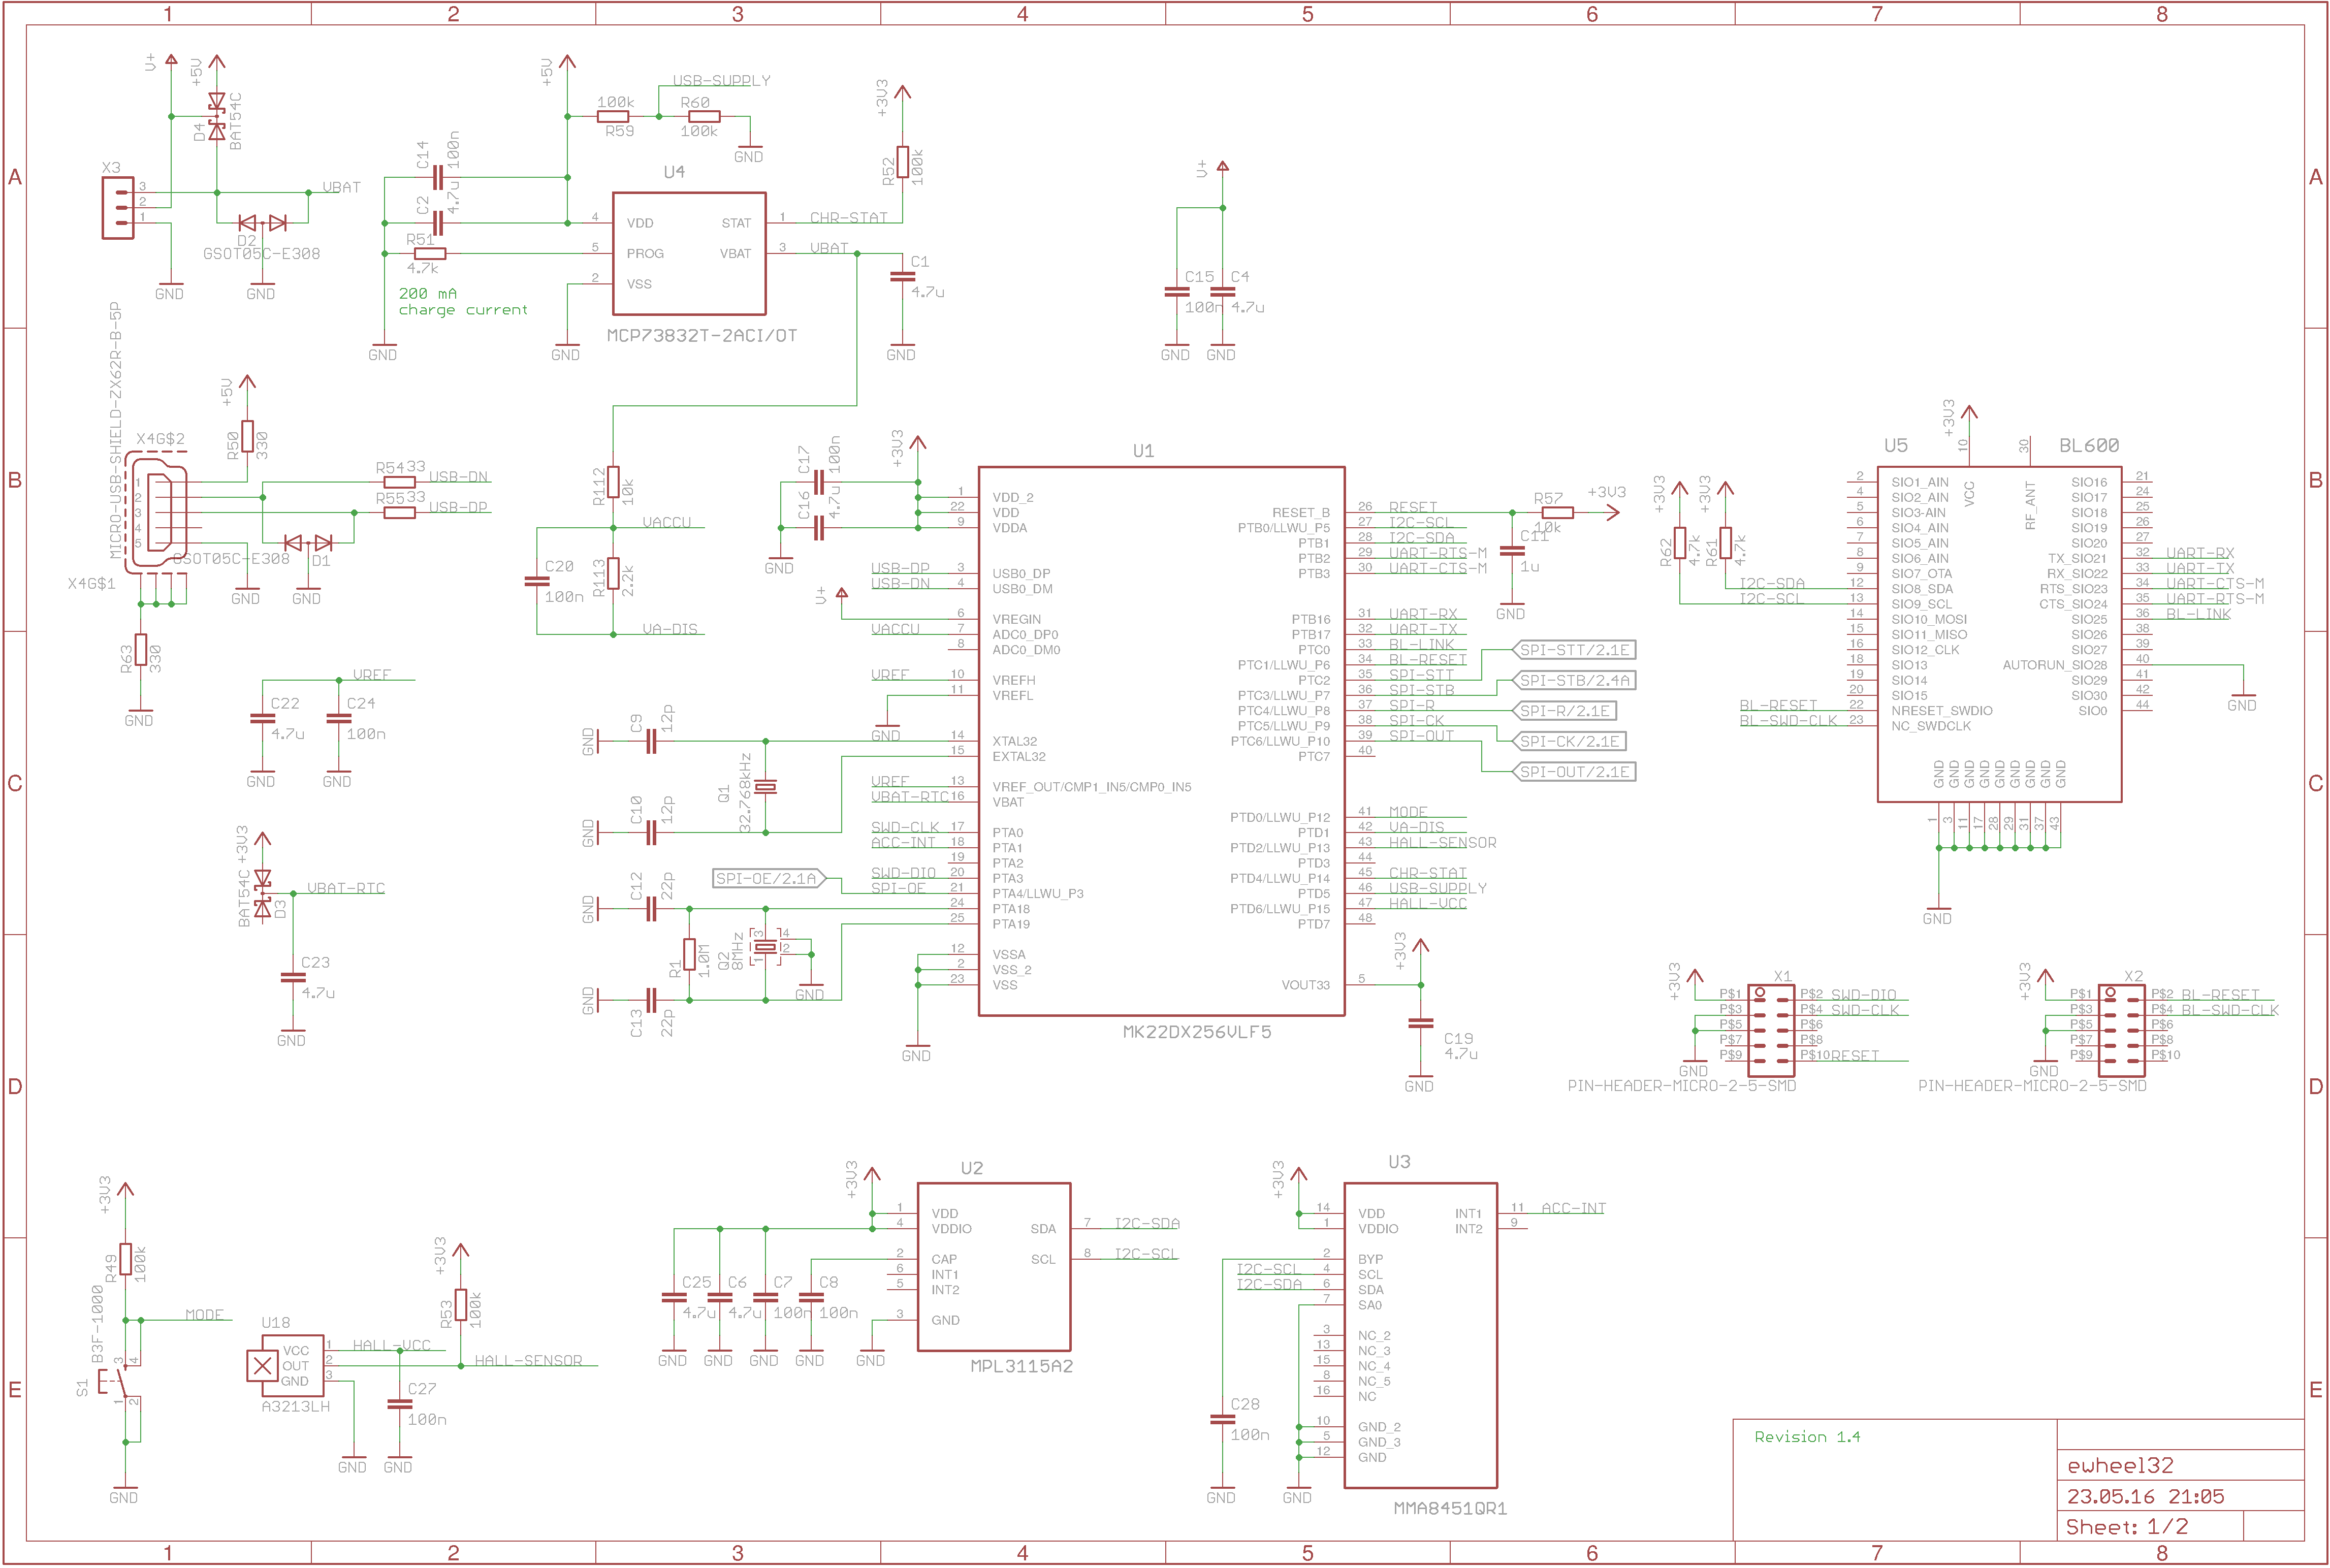2330x1568 pixels.
Task: Select the Q2 8MHz crystal symbol
Action: [x=766, y=947]
